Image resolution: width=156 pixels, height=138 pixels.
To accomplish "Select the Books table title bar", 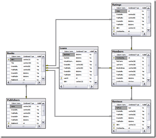I will tap(26, 53).
